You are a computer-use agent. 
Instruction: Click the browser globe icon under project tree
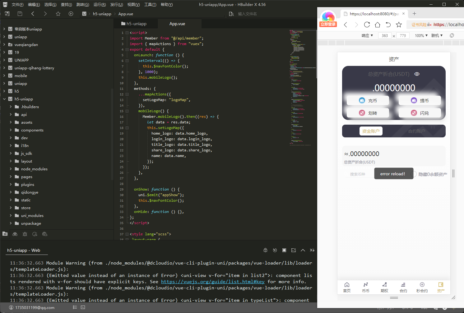[45, 234]
